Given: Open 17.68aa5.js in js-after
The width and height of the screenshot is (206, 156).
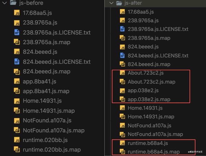Looking at the screenshot, I should [141, 12].
